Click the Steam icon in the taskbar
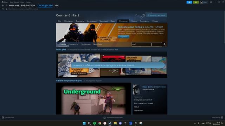 click(x=110, y=123)
